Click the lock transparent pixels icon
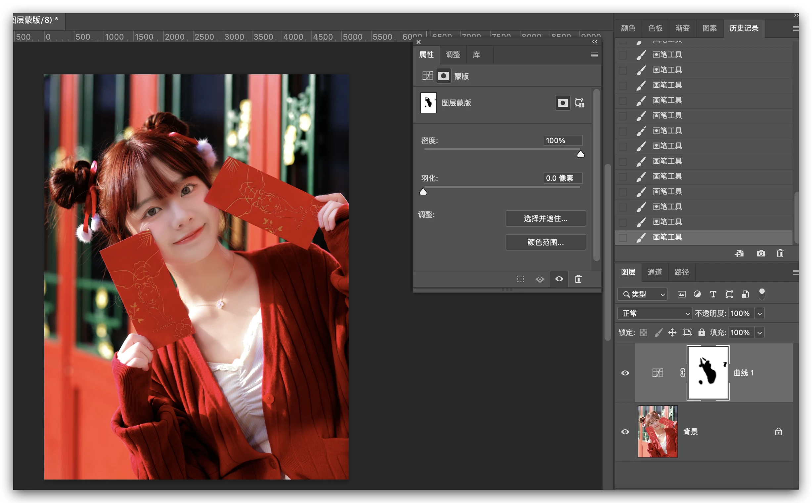This screenshot has width=812, height=503. pyautogui.click(x=644, y=332)
